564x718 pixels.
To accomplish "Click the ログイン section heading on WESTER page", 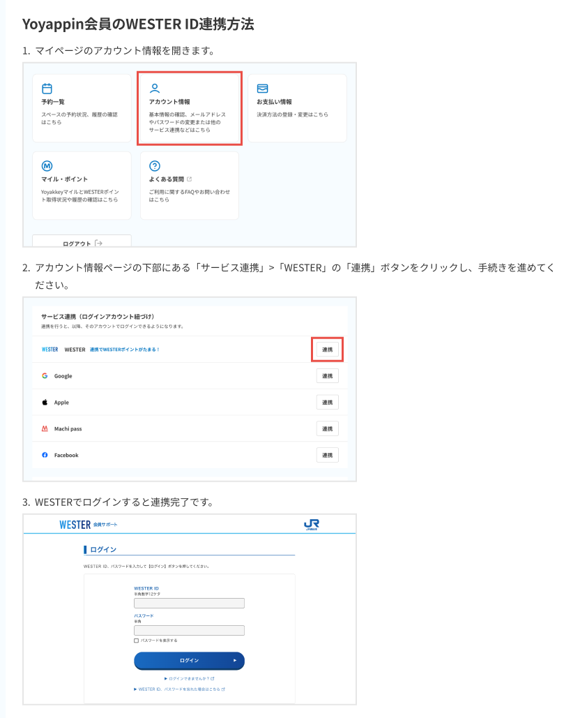I will click(103, 550).
